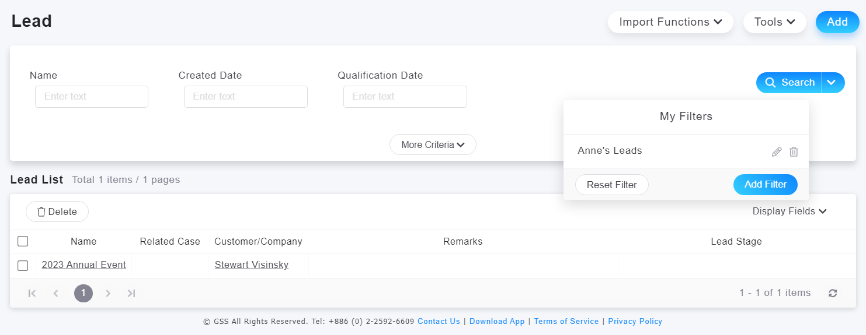Go to first page of results

[x=32, y=293]
